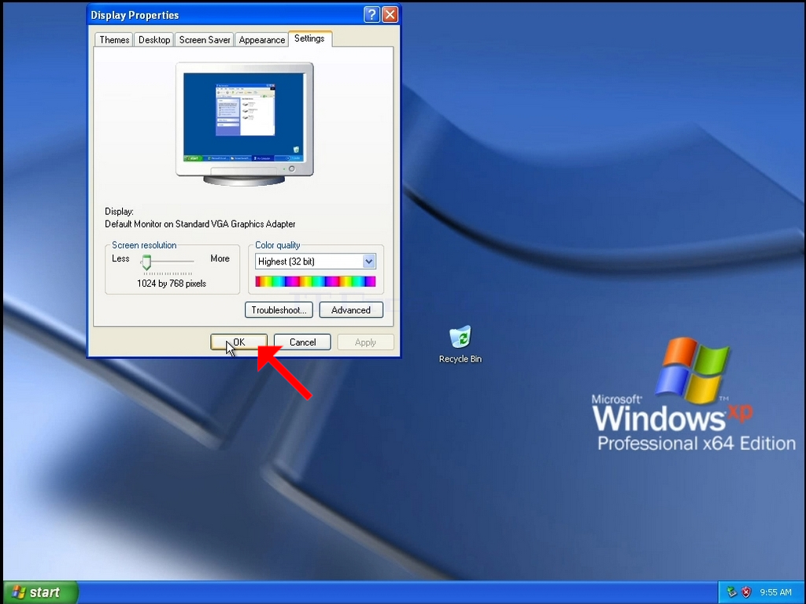
Task: Switch to the Desktop tab
Action: tap(154, 39)
